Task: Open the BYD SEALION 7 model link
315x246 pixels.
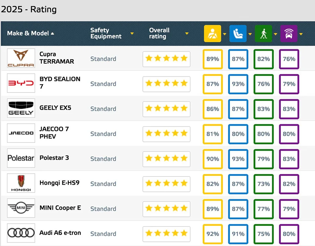Action: tap(60, 82)
